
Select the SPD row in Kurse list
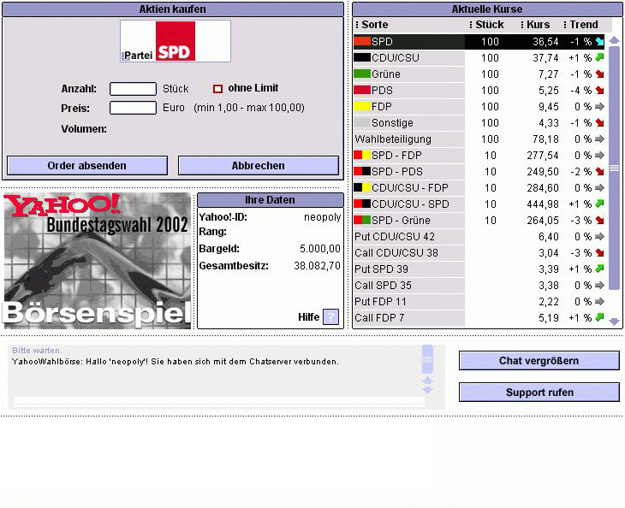479,41
